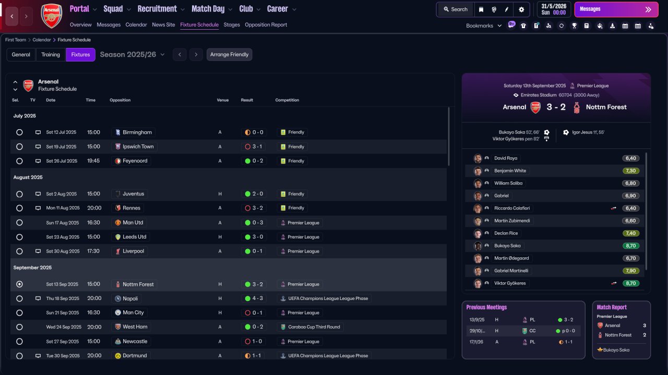The image size is (668, 375).
Task: Open the Season 2025/26 dropdown
Action: click(133, 55)
